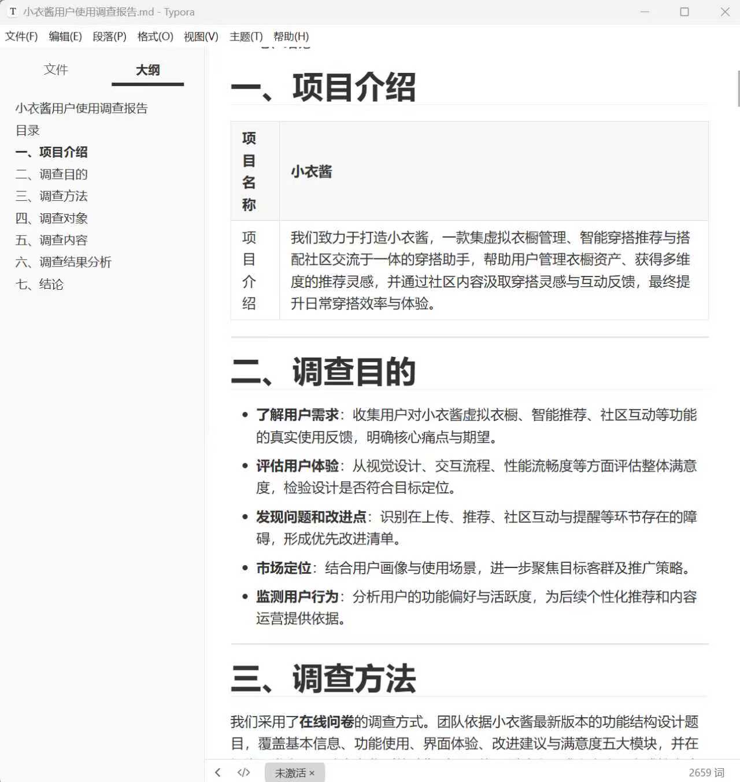Click bold text 评估用户体验
The image size is (740, 782).
click(x=297, y=466)
